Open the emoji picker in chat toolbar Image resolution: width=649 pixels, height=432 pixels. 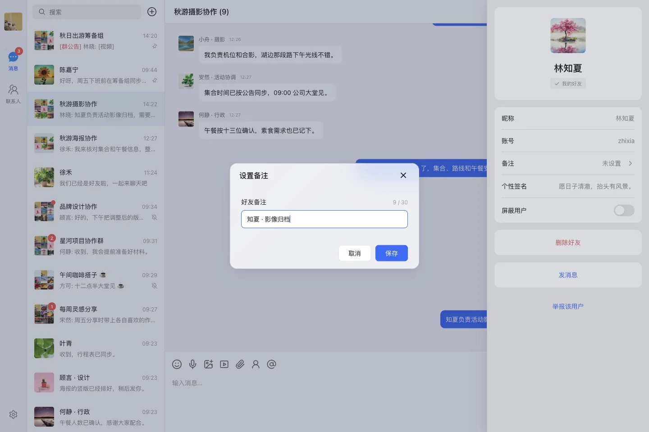click(x=177, y=364)
